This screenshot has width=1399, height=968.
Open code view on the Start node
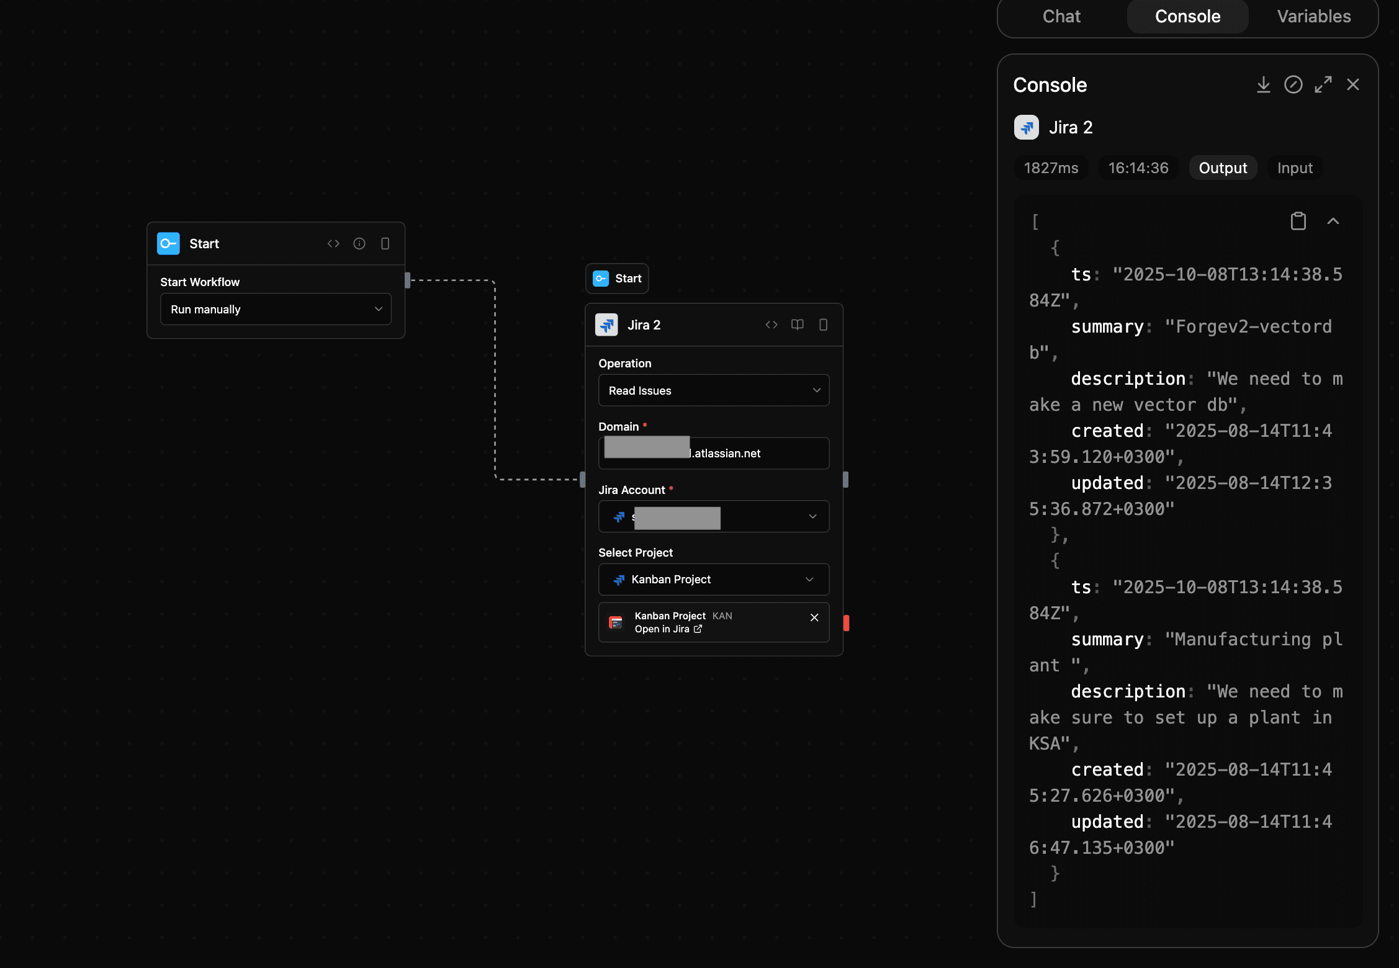[x=333, y=243]
